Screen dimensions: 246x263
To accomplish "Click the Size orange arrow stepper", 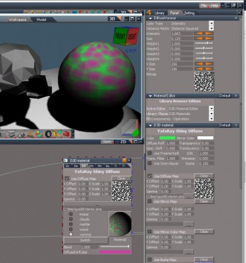I will pos(204,39).
